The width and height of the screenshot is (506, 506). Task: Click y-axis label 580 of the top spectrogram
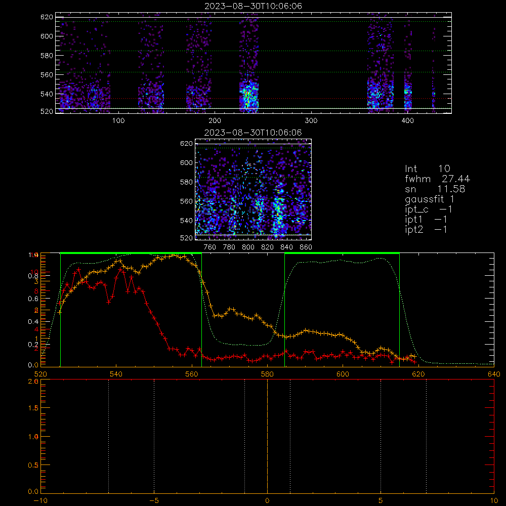(47, 56)
